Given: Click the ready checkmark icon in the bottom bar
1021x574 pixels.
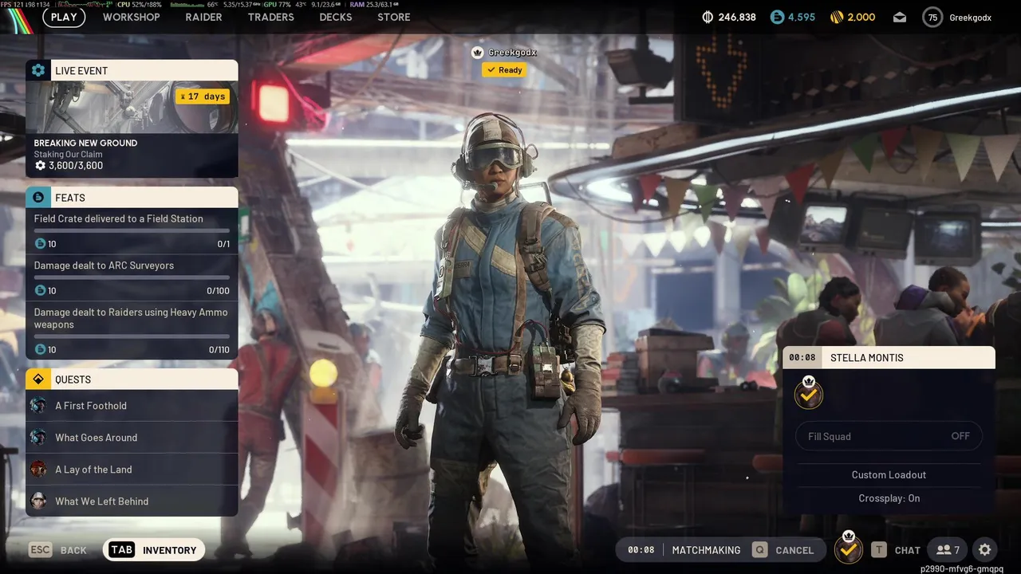Looking at the screenshot, I should 849,548.
